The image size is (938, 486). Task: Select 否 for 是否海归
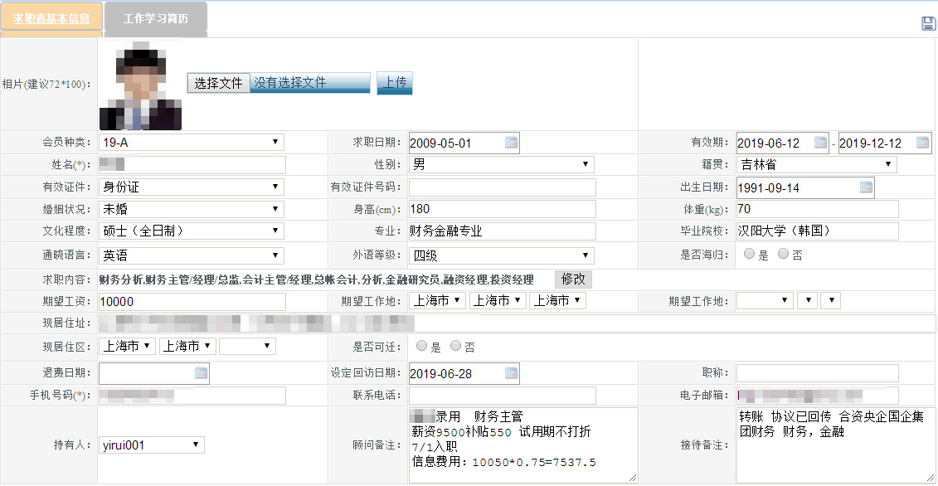pos(783,254)
